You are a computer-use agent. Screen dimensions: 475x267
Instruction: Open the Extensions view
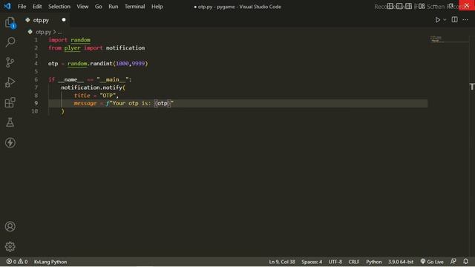(x=10, y=102)
